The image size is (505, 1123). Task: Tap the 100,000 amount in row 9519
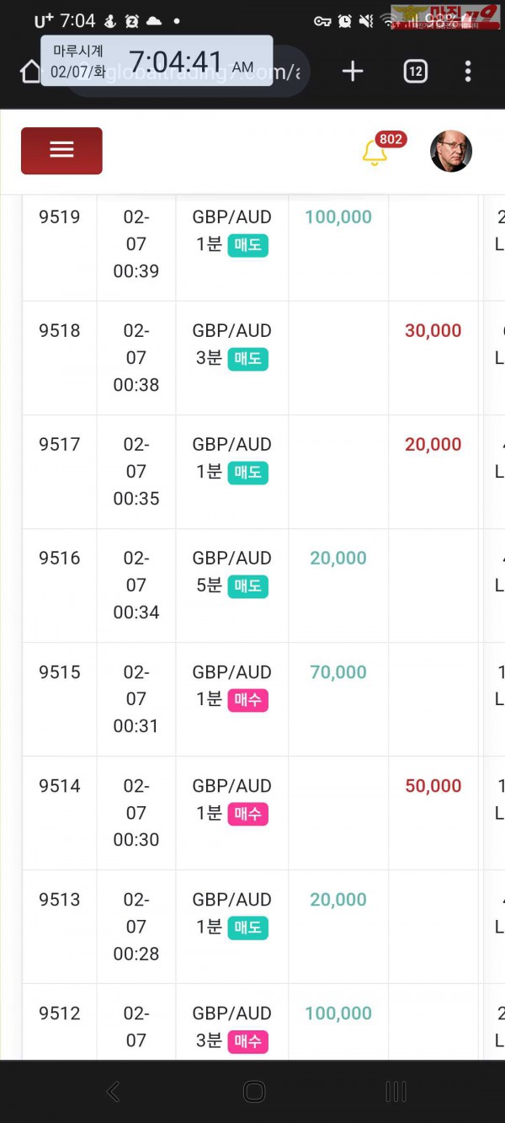point(338,217)
